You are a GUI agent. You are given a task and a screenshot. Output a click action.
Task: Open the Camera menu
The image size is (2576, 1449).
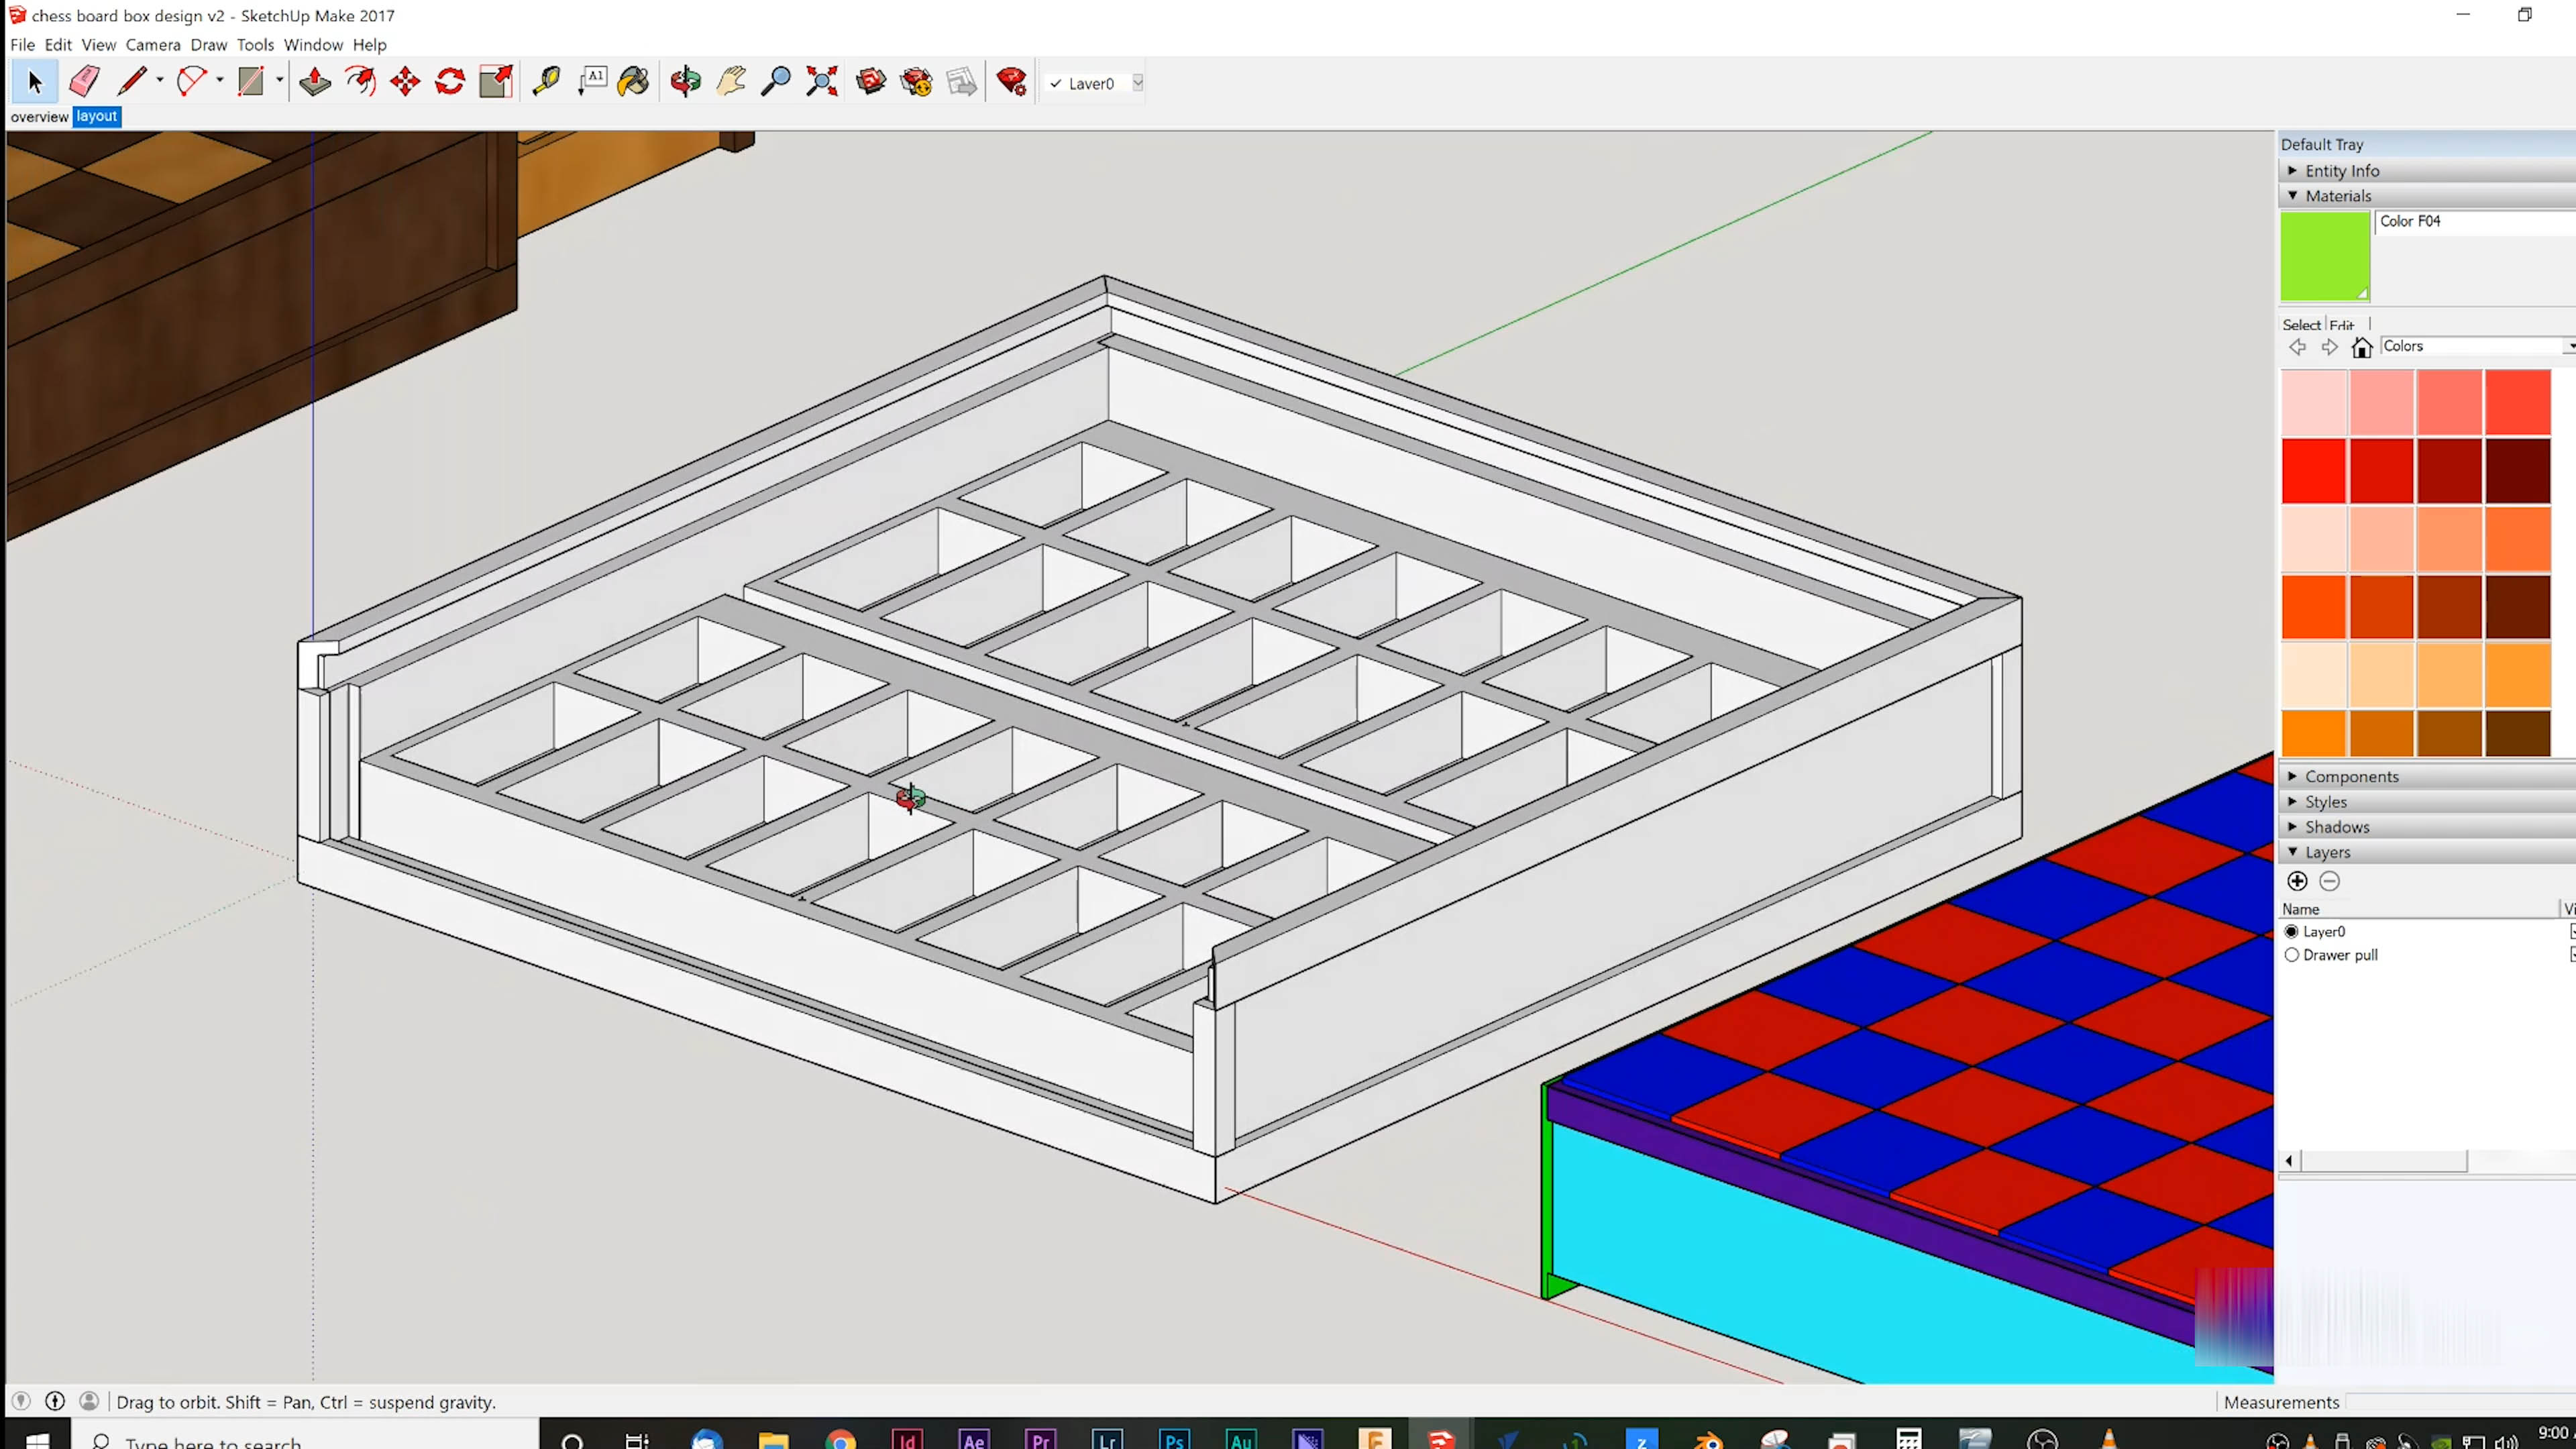(153, 45)
